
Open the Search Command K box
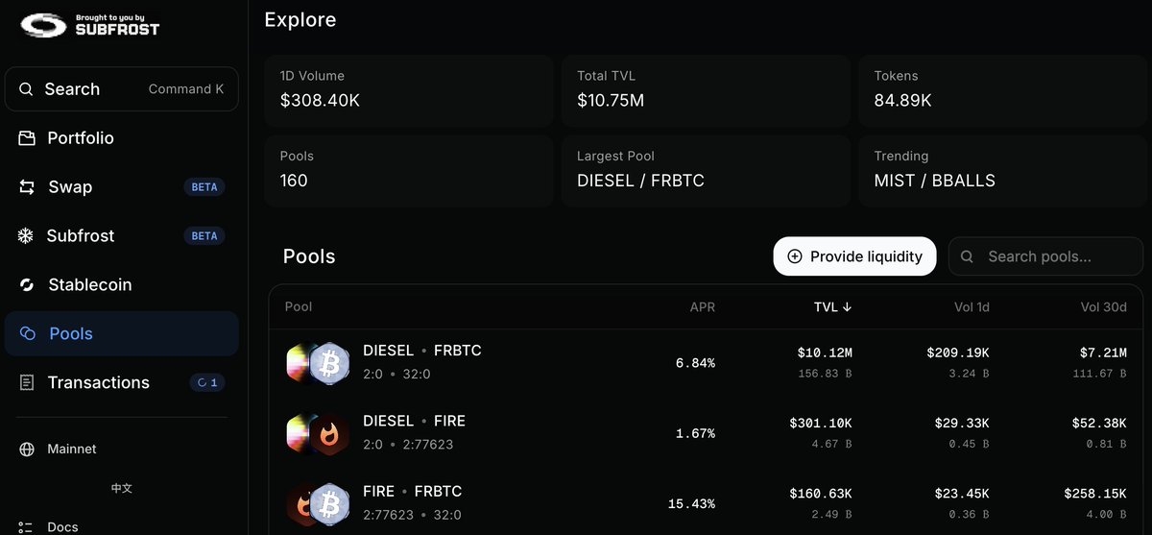pyautogui.click(x=121, y=89)
